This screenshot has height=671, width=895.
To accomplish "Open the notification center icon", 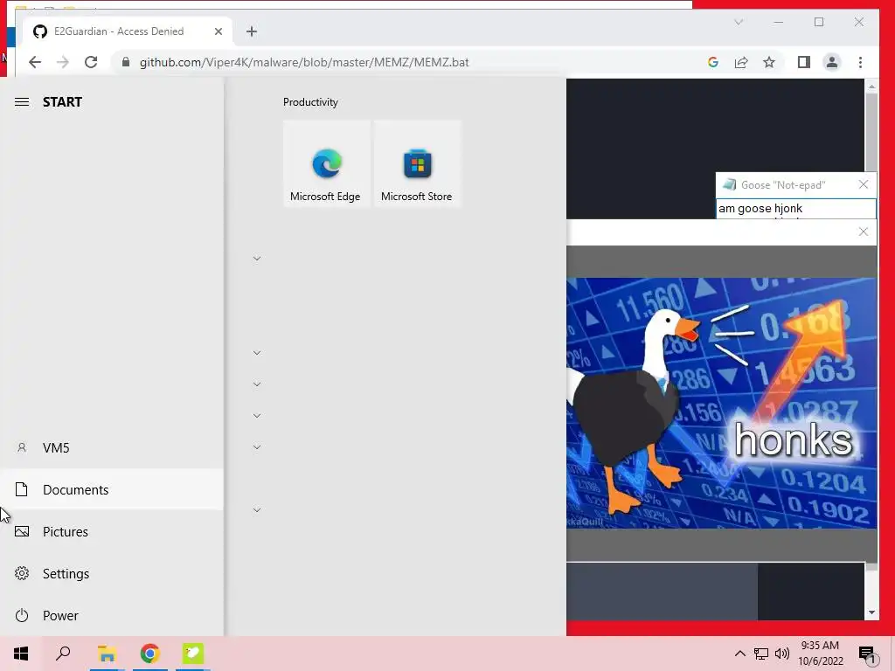I will click(868, 654).
